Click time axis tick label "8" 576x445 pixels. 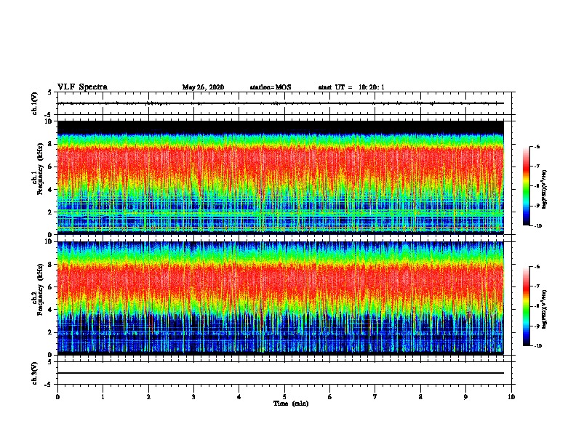[420, 397]
